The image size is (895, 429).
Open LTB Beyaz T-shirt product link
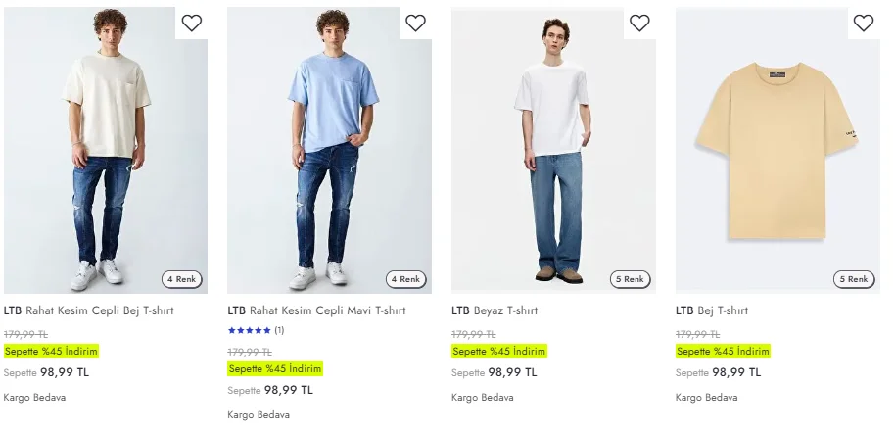495,310
